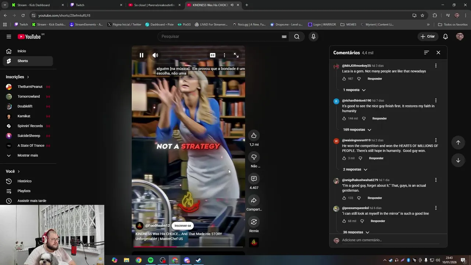Like the @MAJORmonkey25 comment

point(344,79)
